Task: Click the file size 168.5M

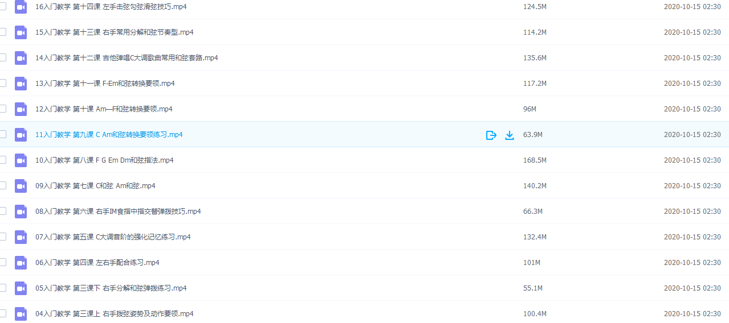Action: click(535, 160)
